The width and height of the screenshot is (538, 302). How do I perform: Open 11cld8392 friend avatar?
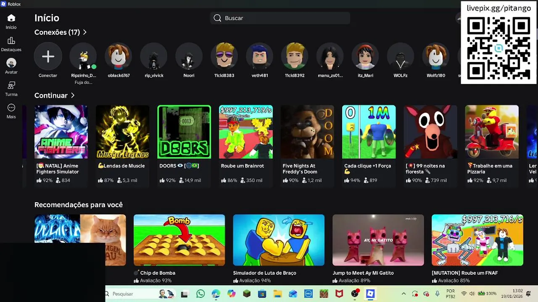tap(295, 56)
